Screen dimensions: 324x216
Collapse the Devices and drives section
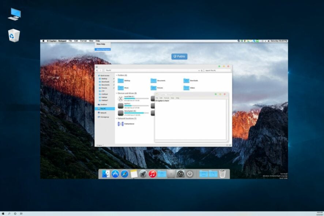[x=117, y=93]
